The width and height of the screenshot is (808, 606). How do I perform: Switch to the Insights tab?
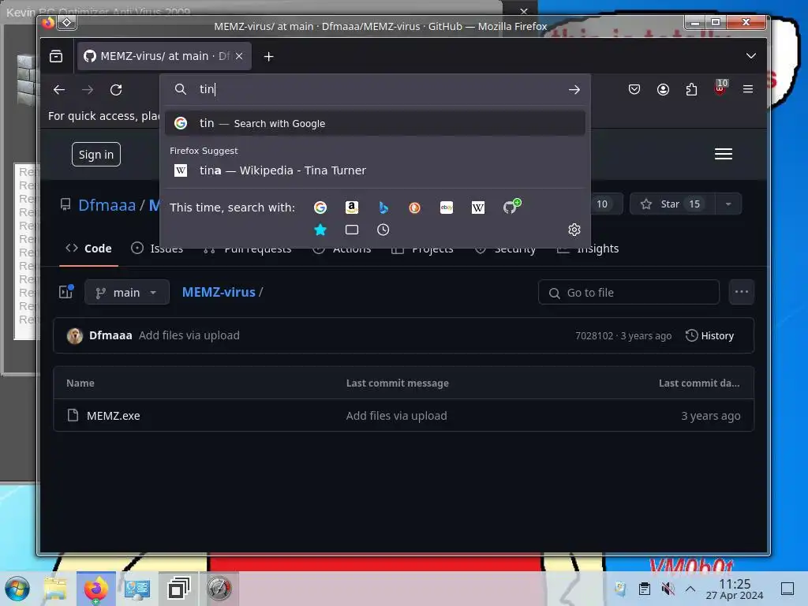(x=589, y=249)
